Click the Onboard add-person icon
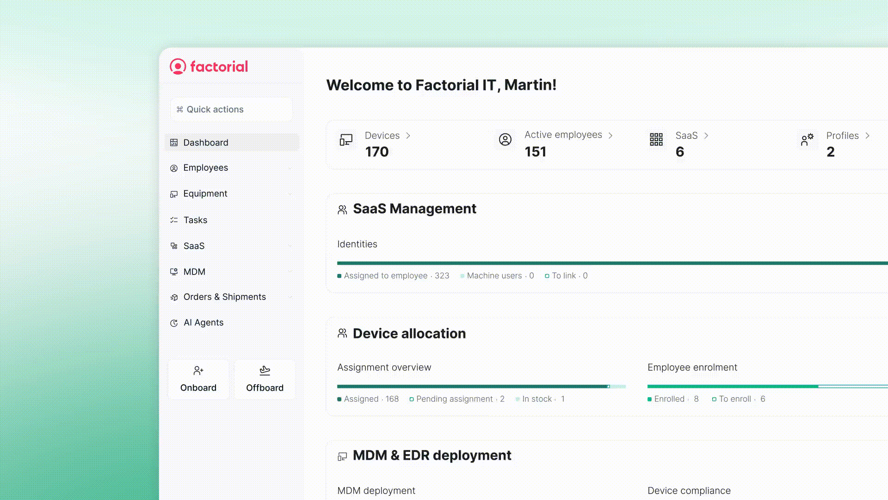Viewport: 888px width, 500px height. (198, 370)
